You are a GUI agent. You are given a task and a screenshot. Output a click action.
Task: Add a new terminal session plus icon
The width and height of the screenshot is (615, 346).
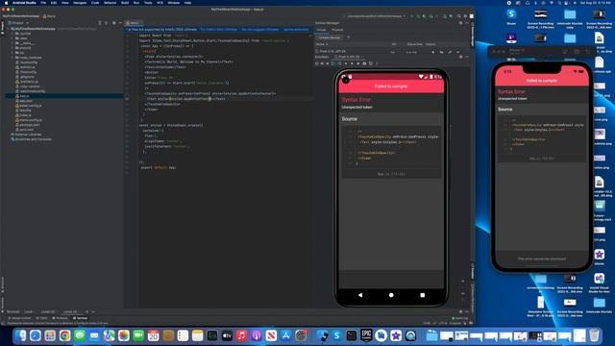tap(87, 311)
